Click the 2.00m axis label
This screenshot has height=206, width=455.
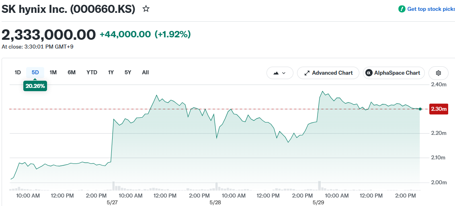tap(439, 182)
